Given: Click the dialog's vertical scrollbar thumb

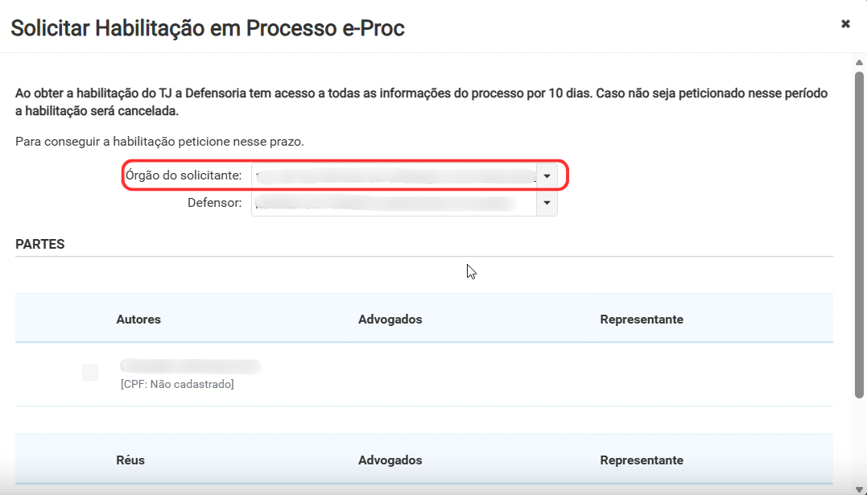Looking at the screenshot, I should [x=859, y=235].
